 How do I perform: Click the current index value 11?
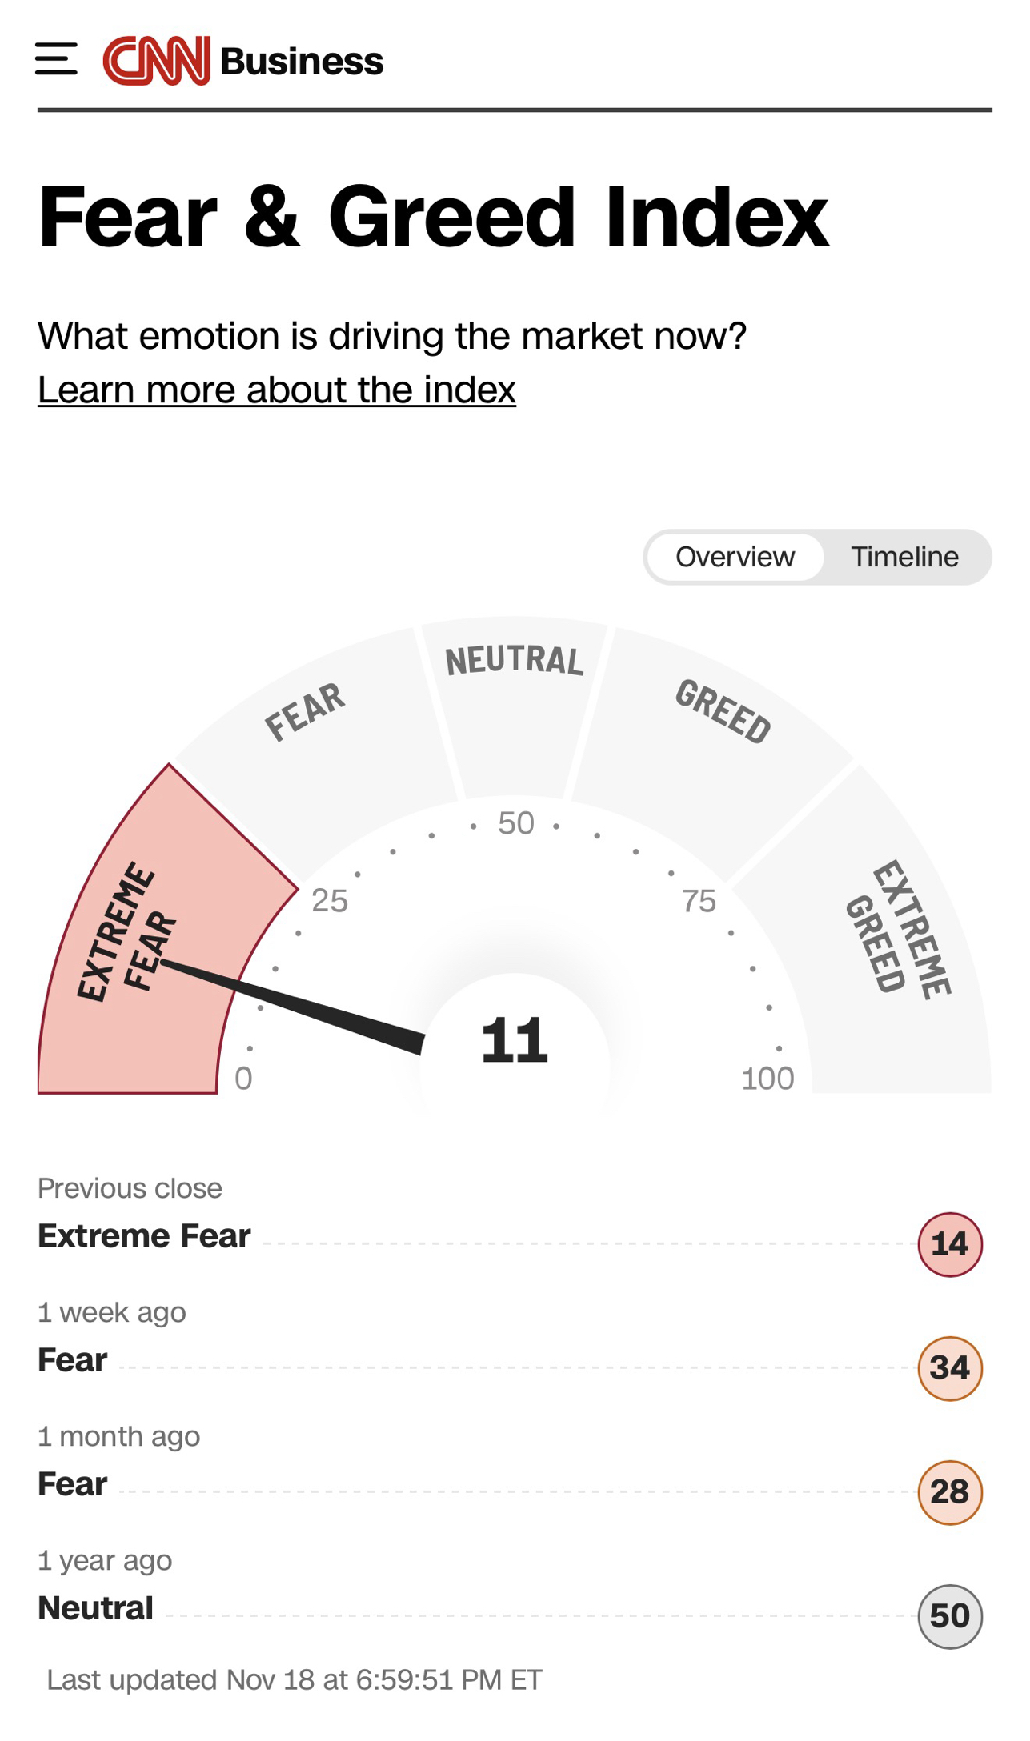tap(515, 1041)
